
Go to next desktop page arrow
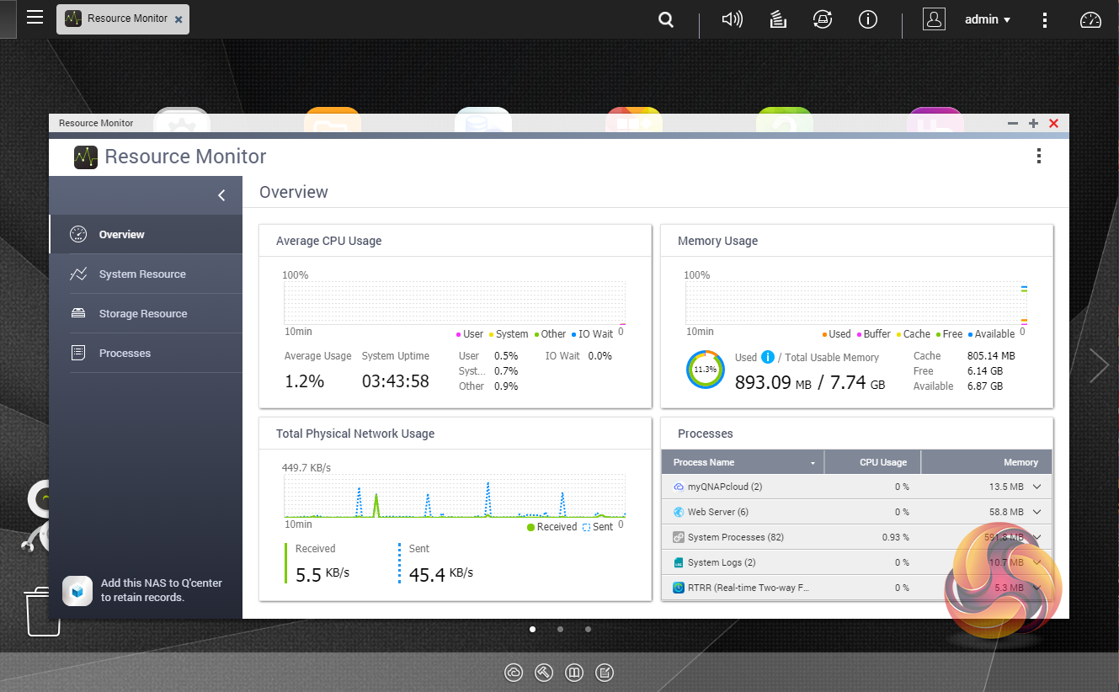[x=1099, y=365]
